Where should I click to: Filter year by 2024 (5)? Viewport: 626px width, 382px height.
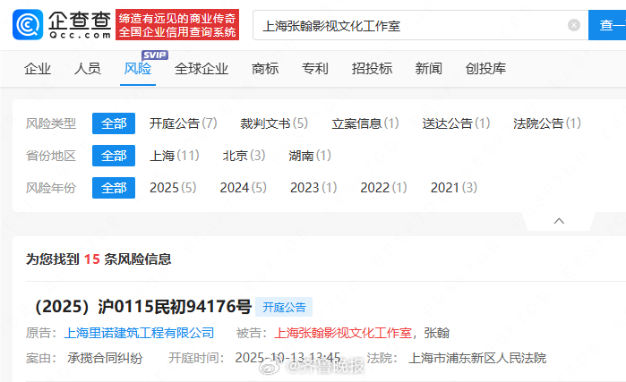pos(243,188)
